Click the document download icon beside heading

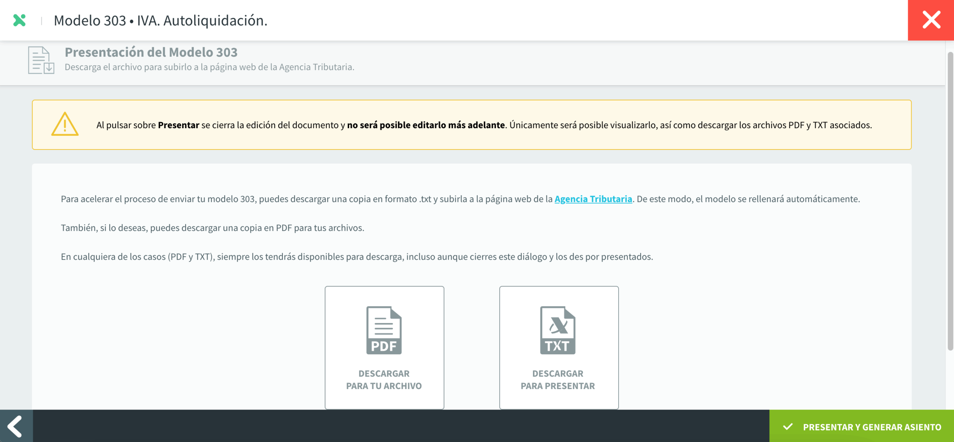pyautogui.click(x=41, y=60)
